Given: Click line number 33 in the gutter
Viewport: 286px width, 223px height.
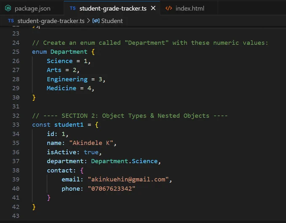Looking at the screenshot, I should (16, 125).
